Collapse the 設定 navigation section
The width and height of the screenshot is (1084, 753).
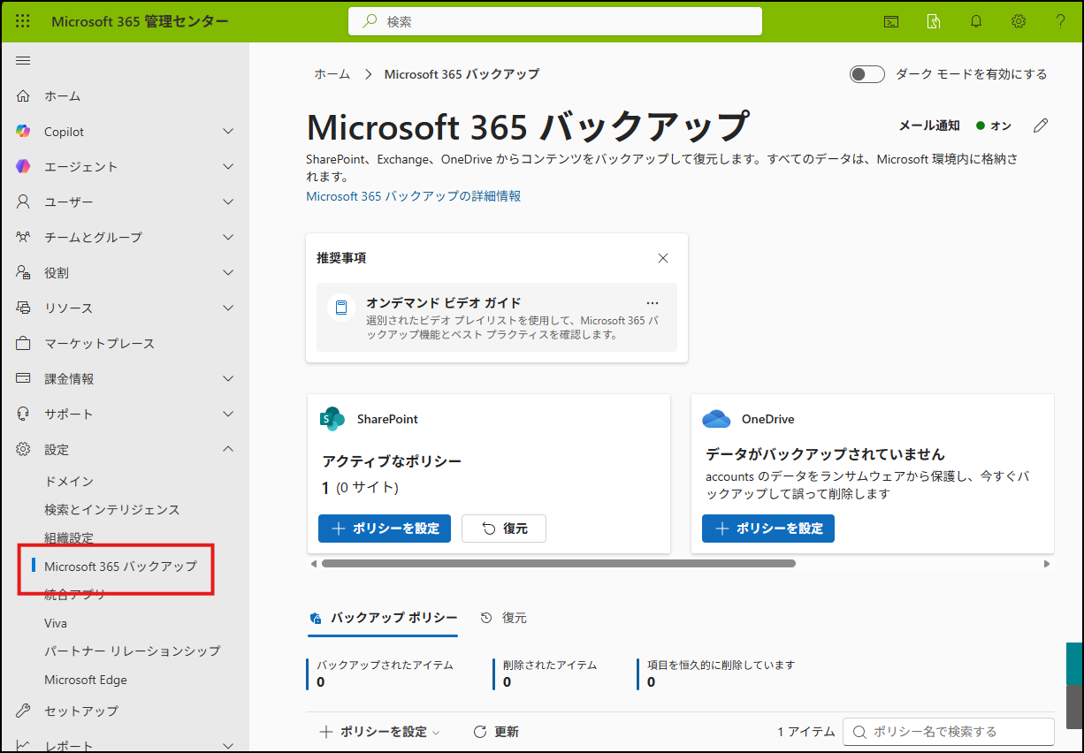coord(228,449)
